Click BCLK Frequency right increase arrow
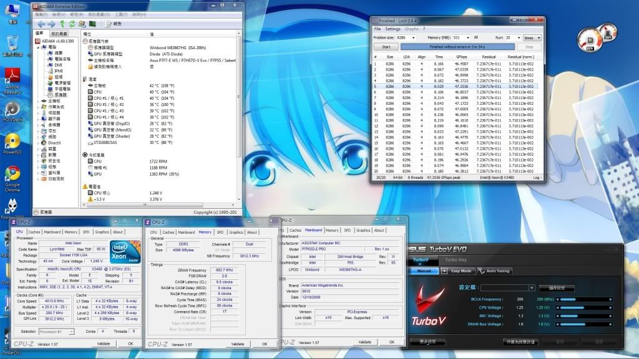The image size is (639, 359). (x=610, y=300)
